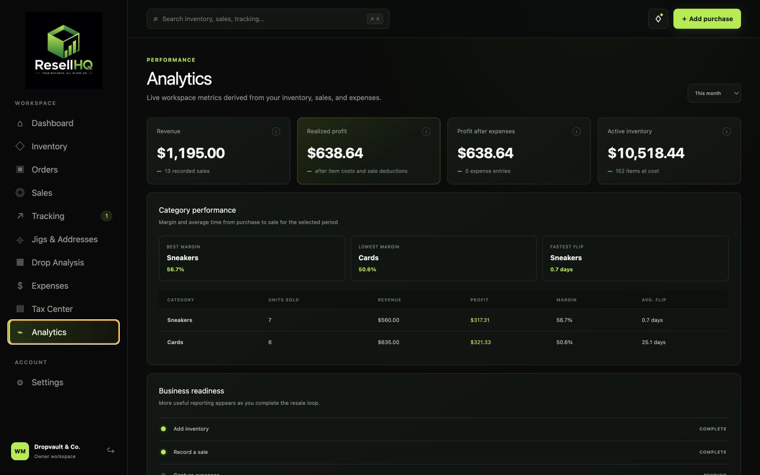Click the Jigs & Addresses crosshair icon

point(20,240)
